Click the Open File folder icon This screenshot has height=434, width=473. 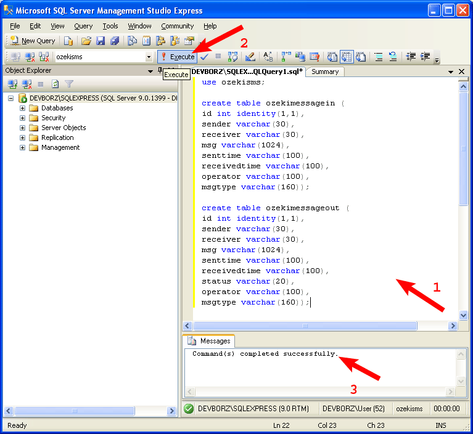coord(86,41)
